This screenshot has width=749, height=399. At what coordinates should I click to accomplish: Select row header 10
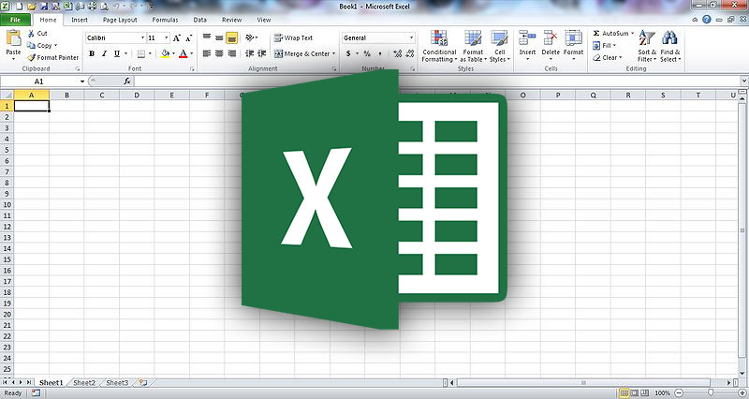pos(7,204)
